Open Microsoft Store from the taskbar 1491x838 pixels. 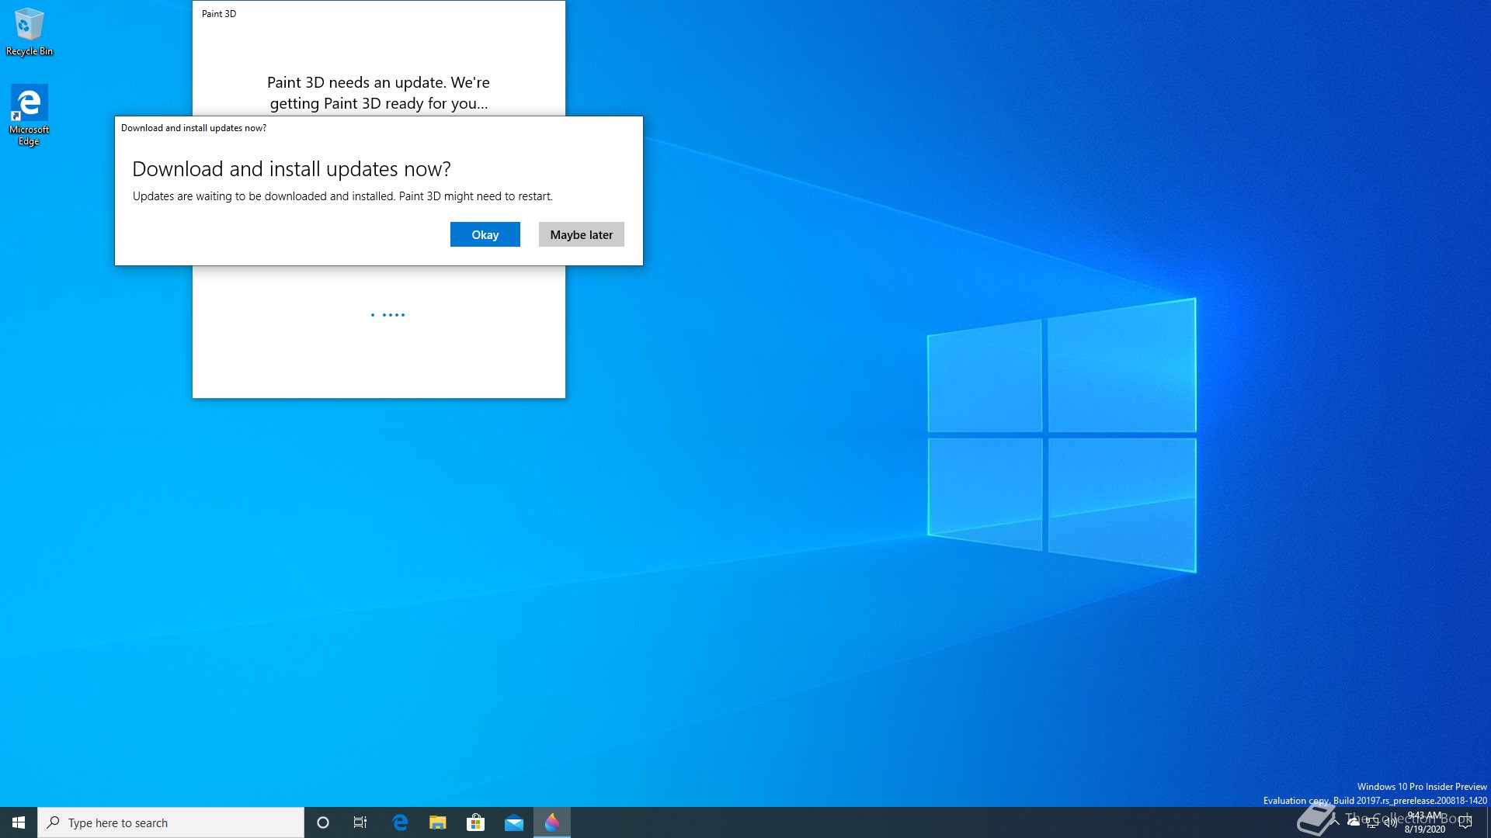[475, 822]
